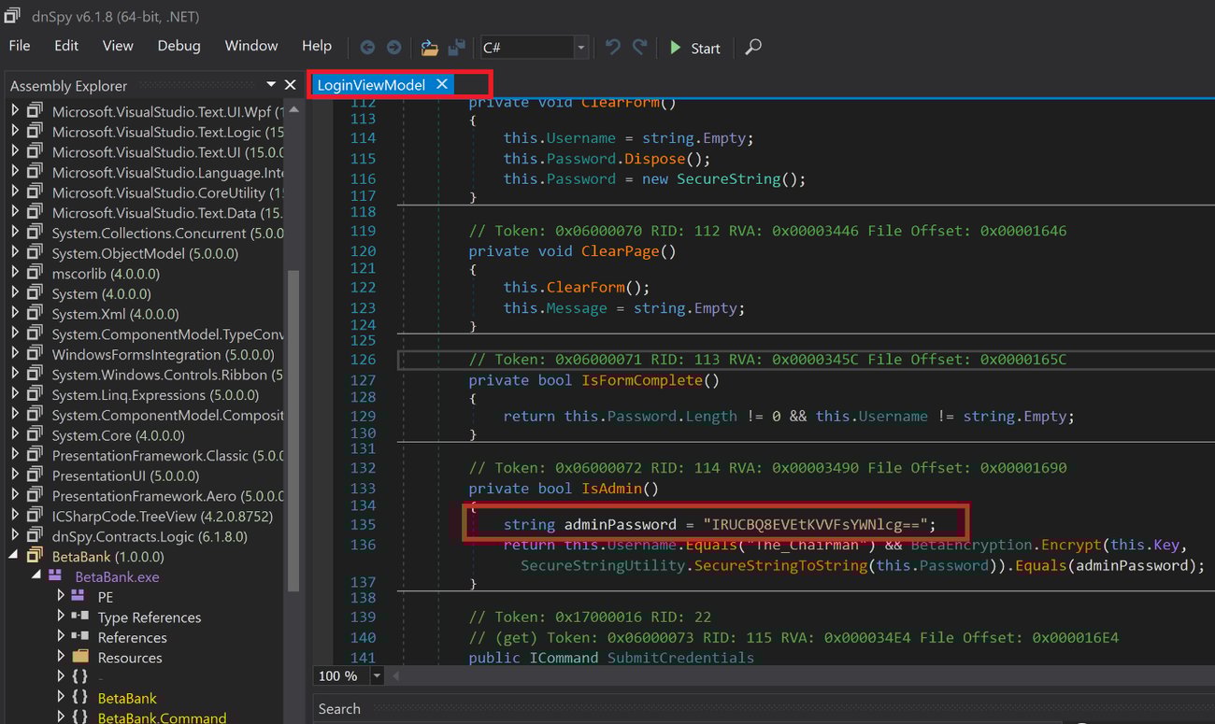The width and height of the screenshot is (1215, 724).
Task: Expand the mscorlib assembly node
Action: coord(17,273)
